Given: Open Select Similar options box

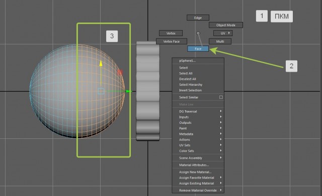Looking at the screenshot, I should (x=221, y=97).
